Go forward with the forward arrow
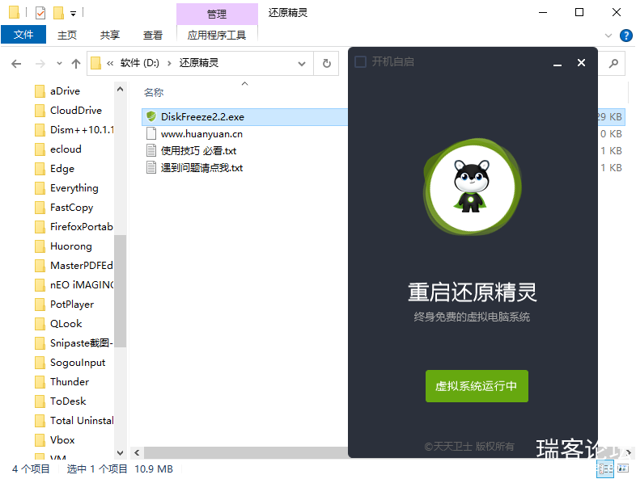Image resolution: width=636 pixels, height=479 pixels. coord(40,64)
